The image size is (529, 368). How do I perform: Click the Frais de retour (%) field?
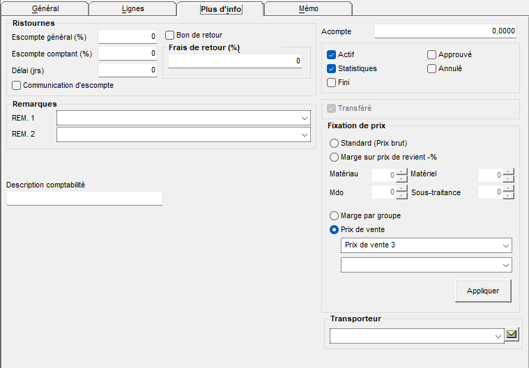pyautogui.click(x=235, y=61)
